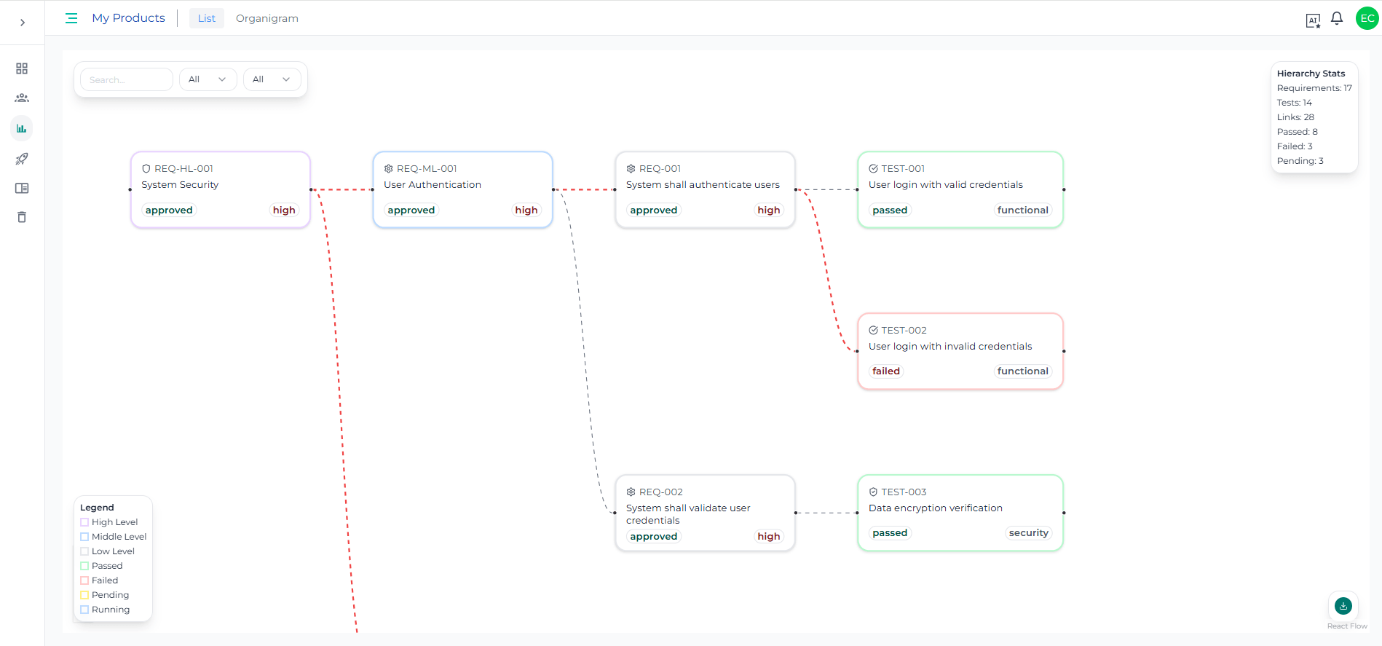Click the team members icon in sidebar
This screenshot has height=646, width=1382.
click(x=22, y=98)
